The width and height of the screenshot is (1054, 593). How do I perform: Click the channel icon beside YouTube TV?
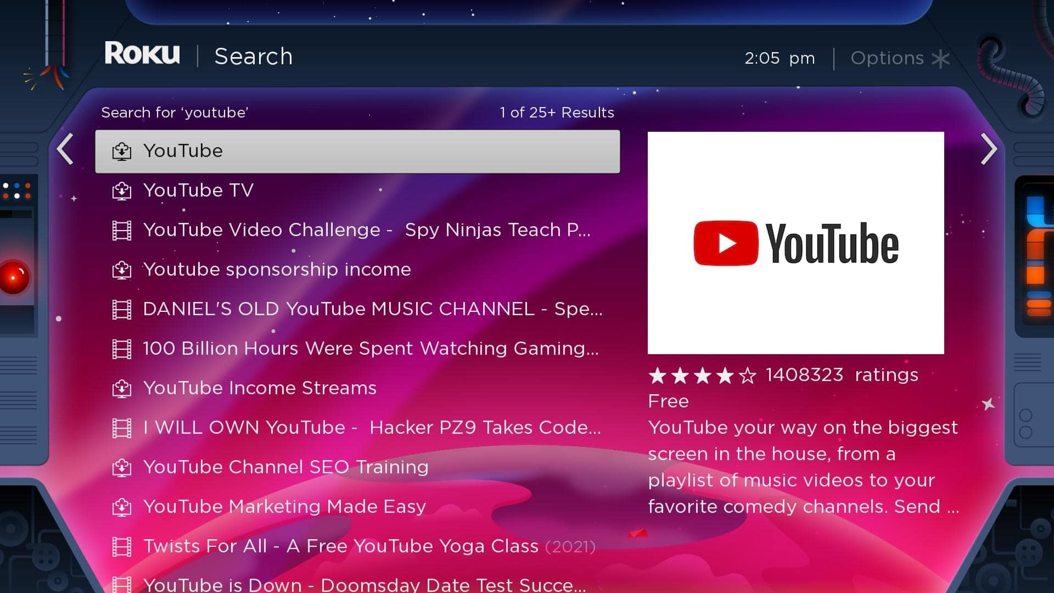pyautogui.click(x=121, y=191)
